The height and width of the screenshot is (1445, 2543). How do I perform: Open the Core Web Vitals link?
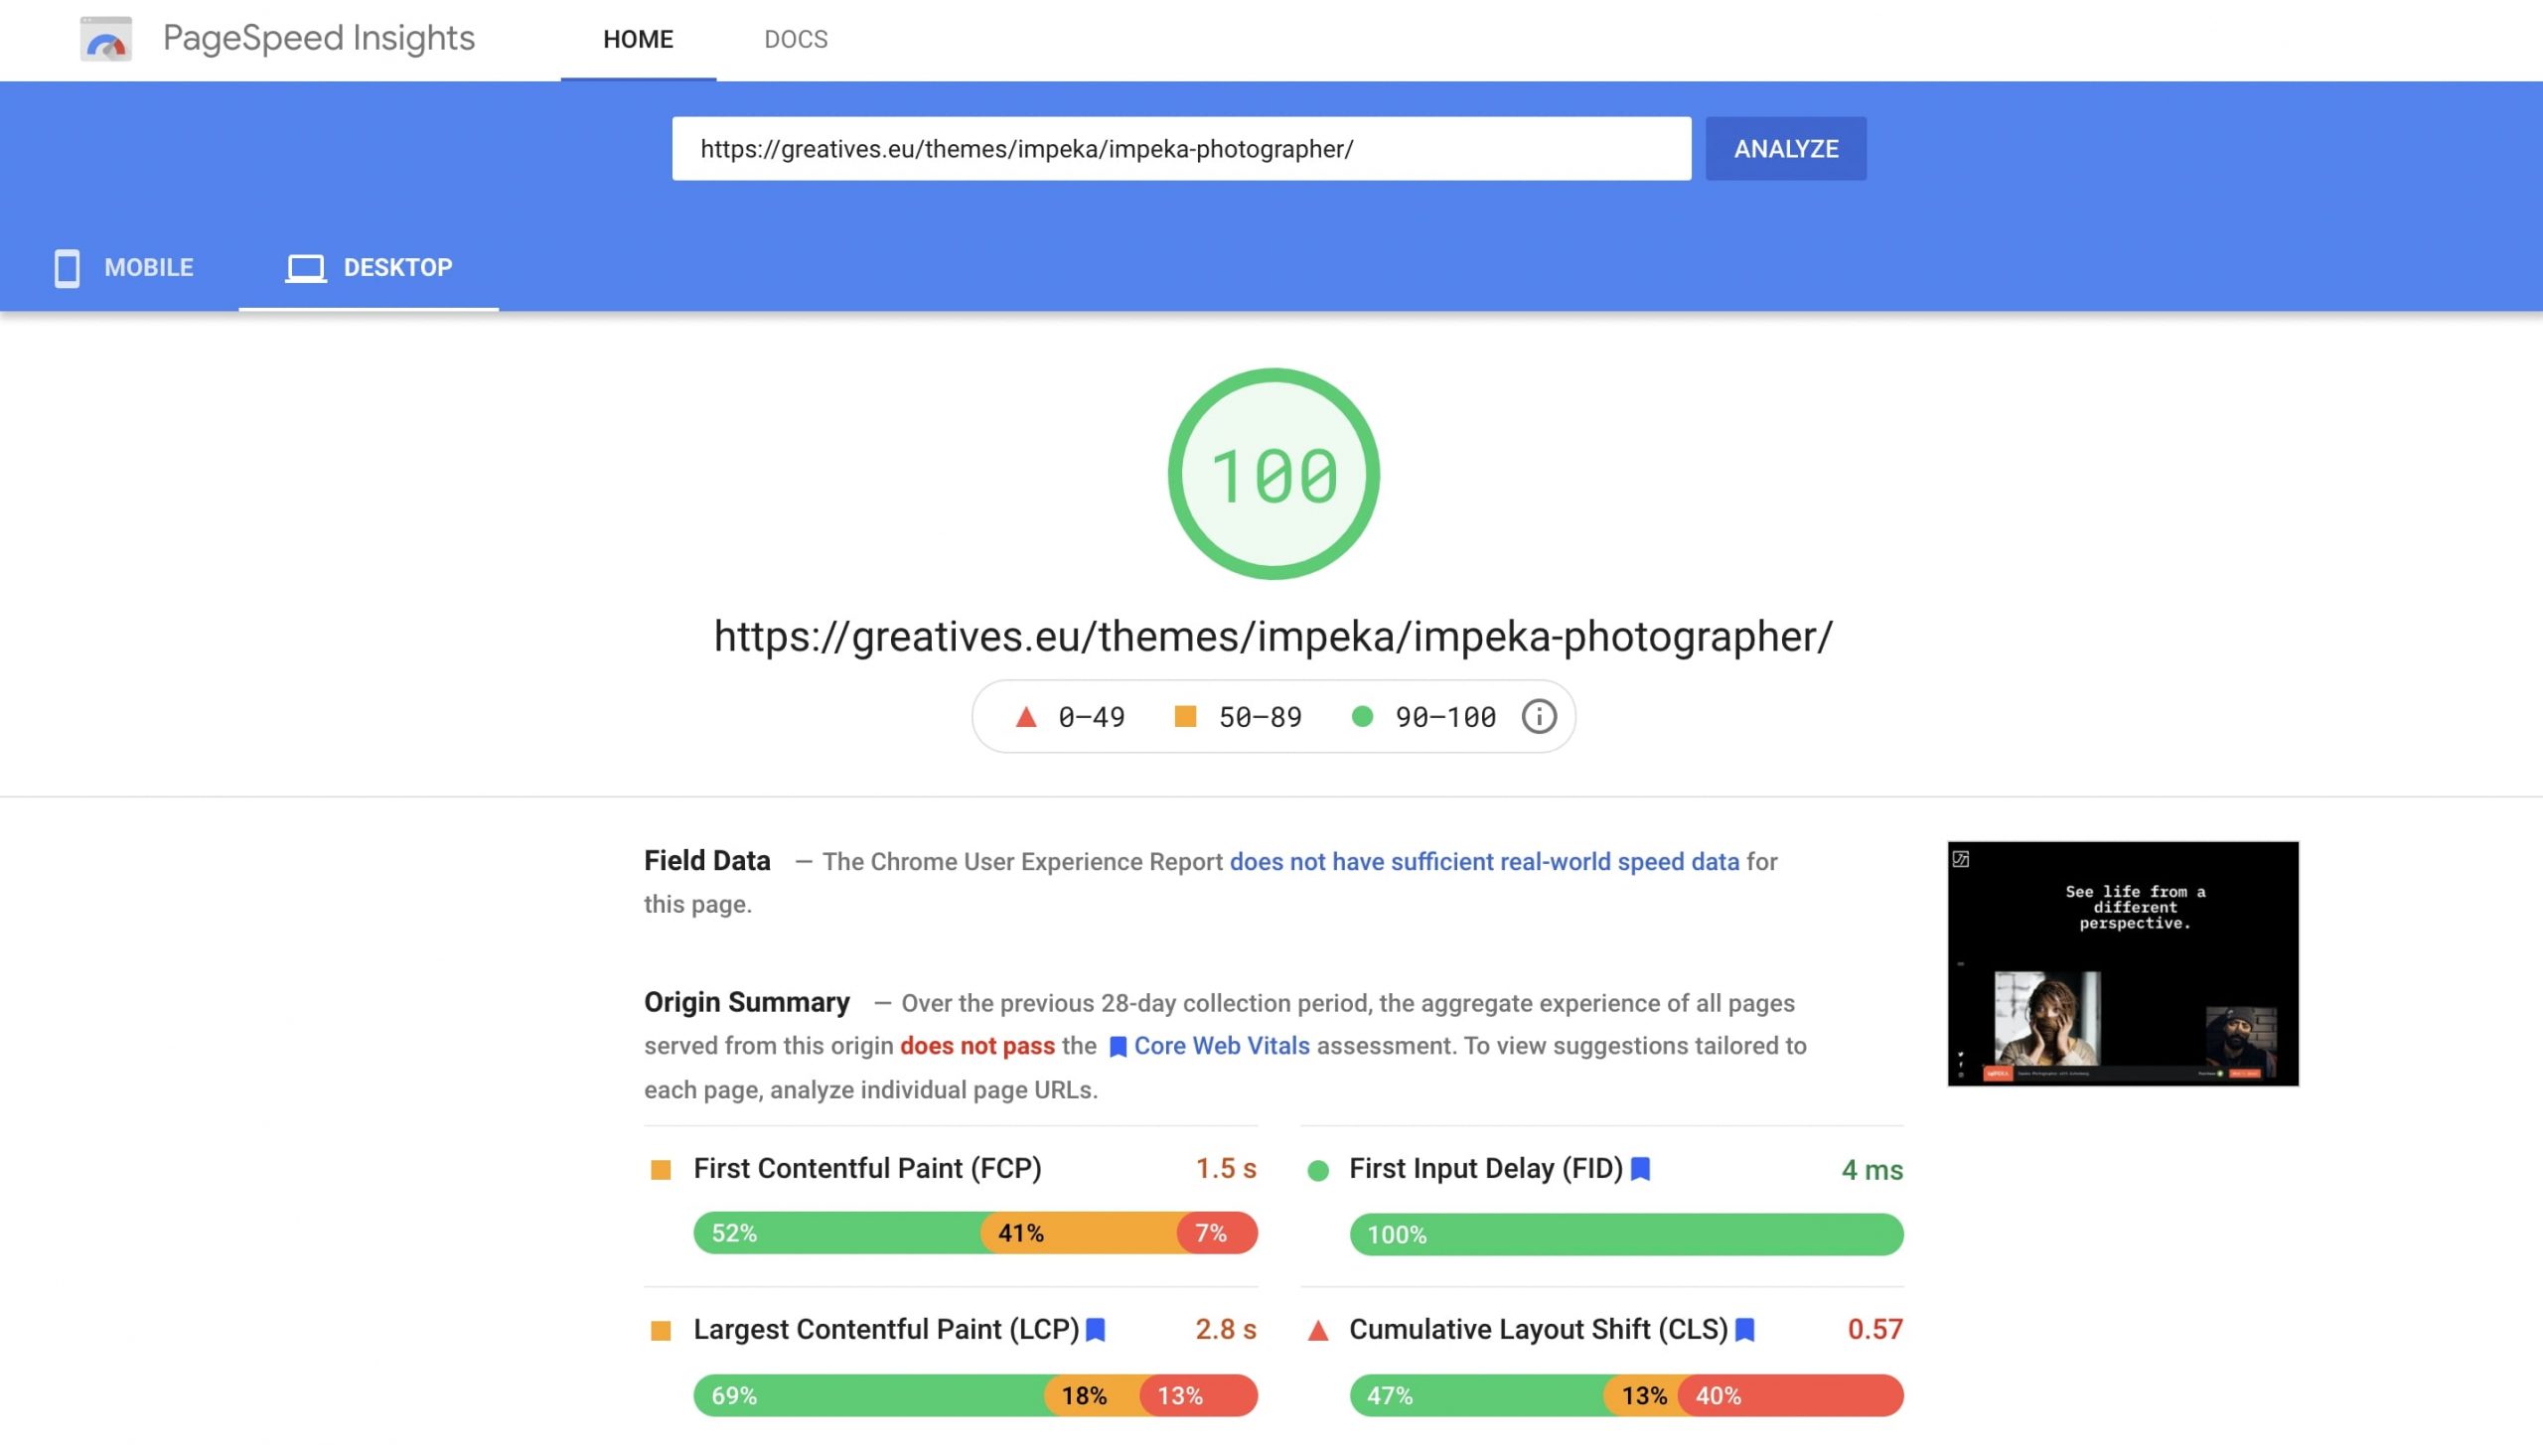(1222, 1046)
